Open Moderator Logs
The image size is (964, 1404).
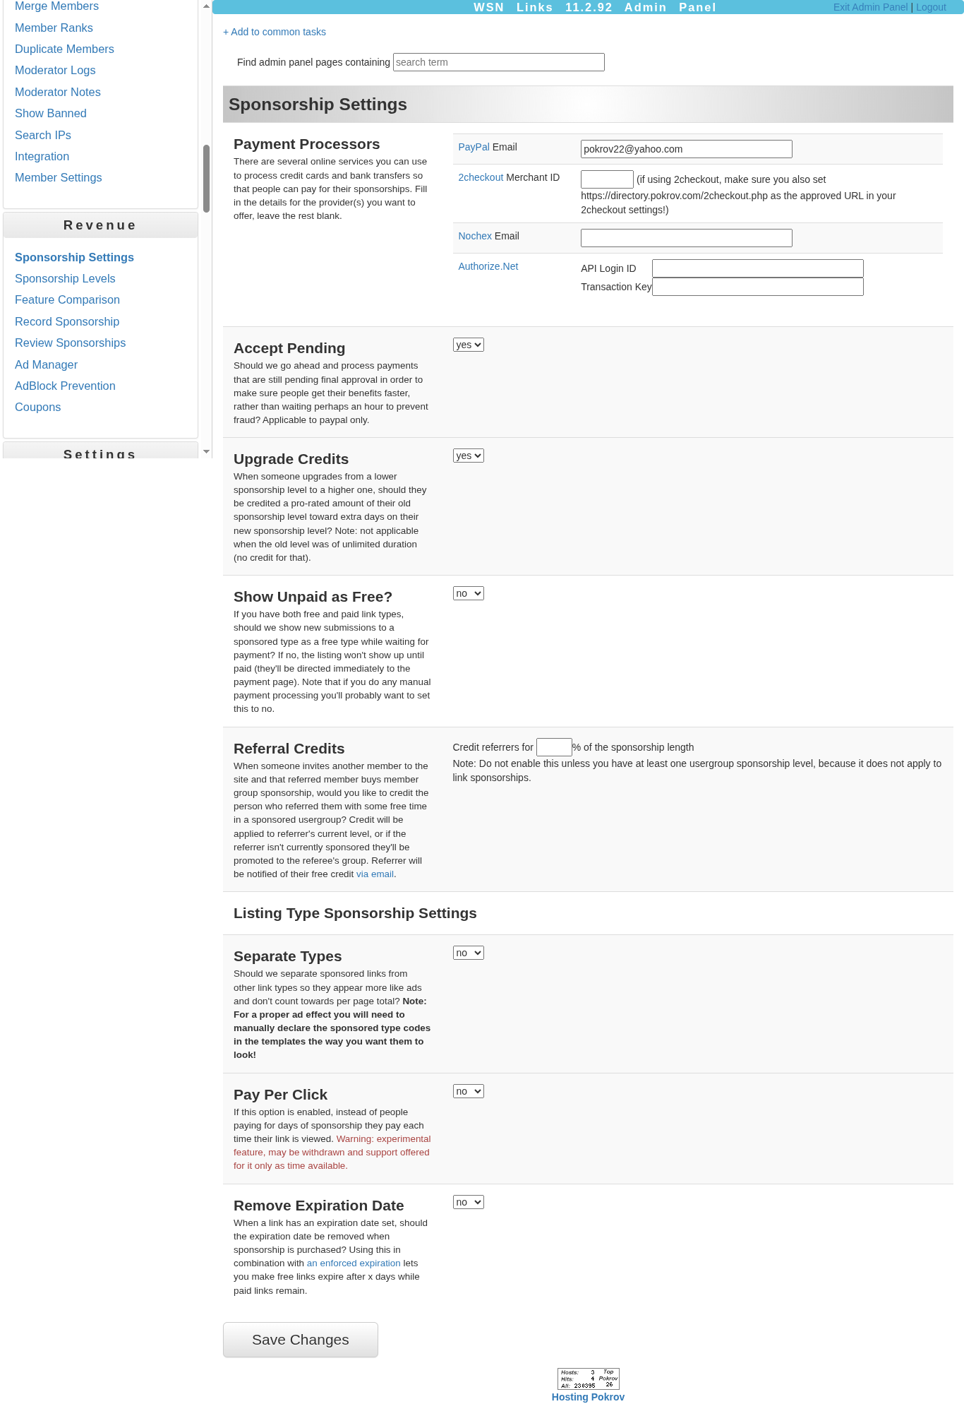(x=55, y=70)
